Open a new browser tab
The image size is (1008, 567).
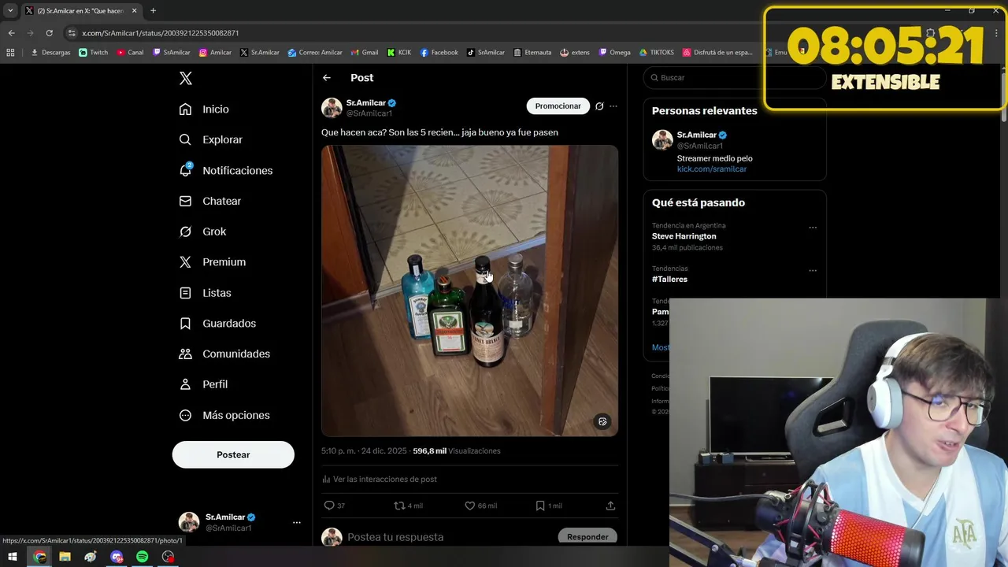pos(153,11)
